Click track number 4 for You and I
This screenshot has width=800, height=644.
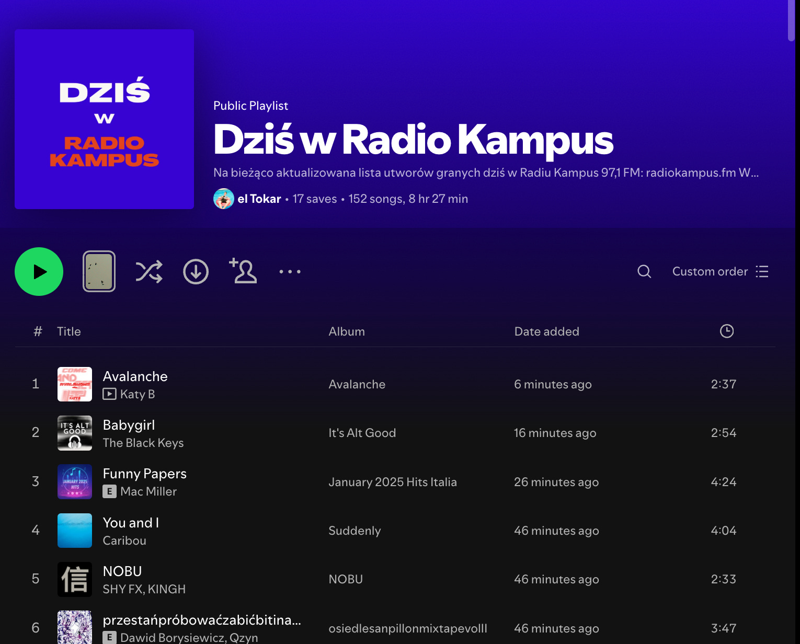(36, 530)
